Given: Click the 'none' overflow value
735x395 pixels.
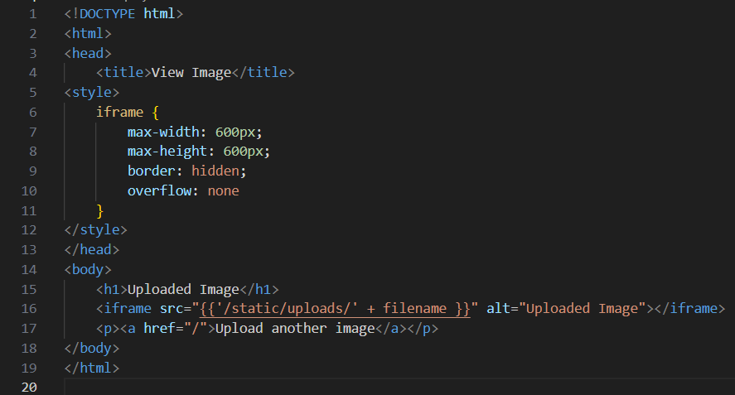Looking at the screenshot, I should [x=224, y=191].
